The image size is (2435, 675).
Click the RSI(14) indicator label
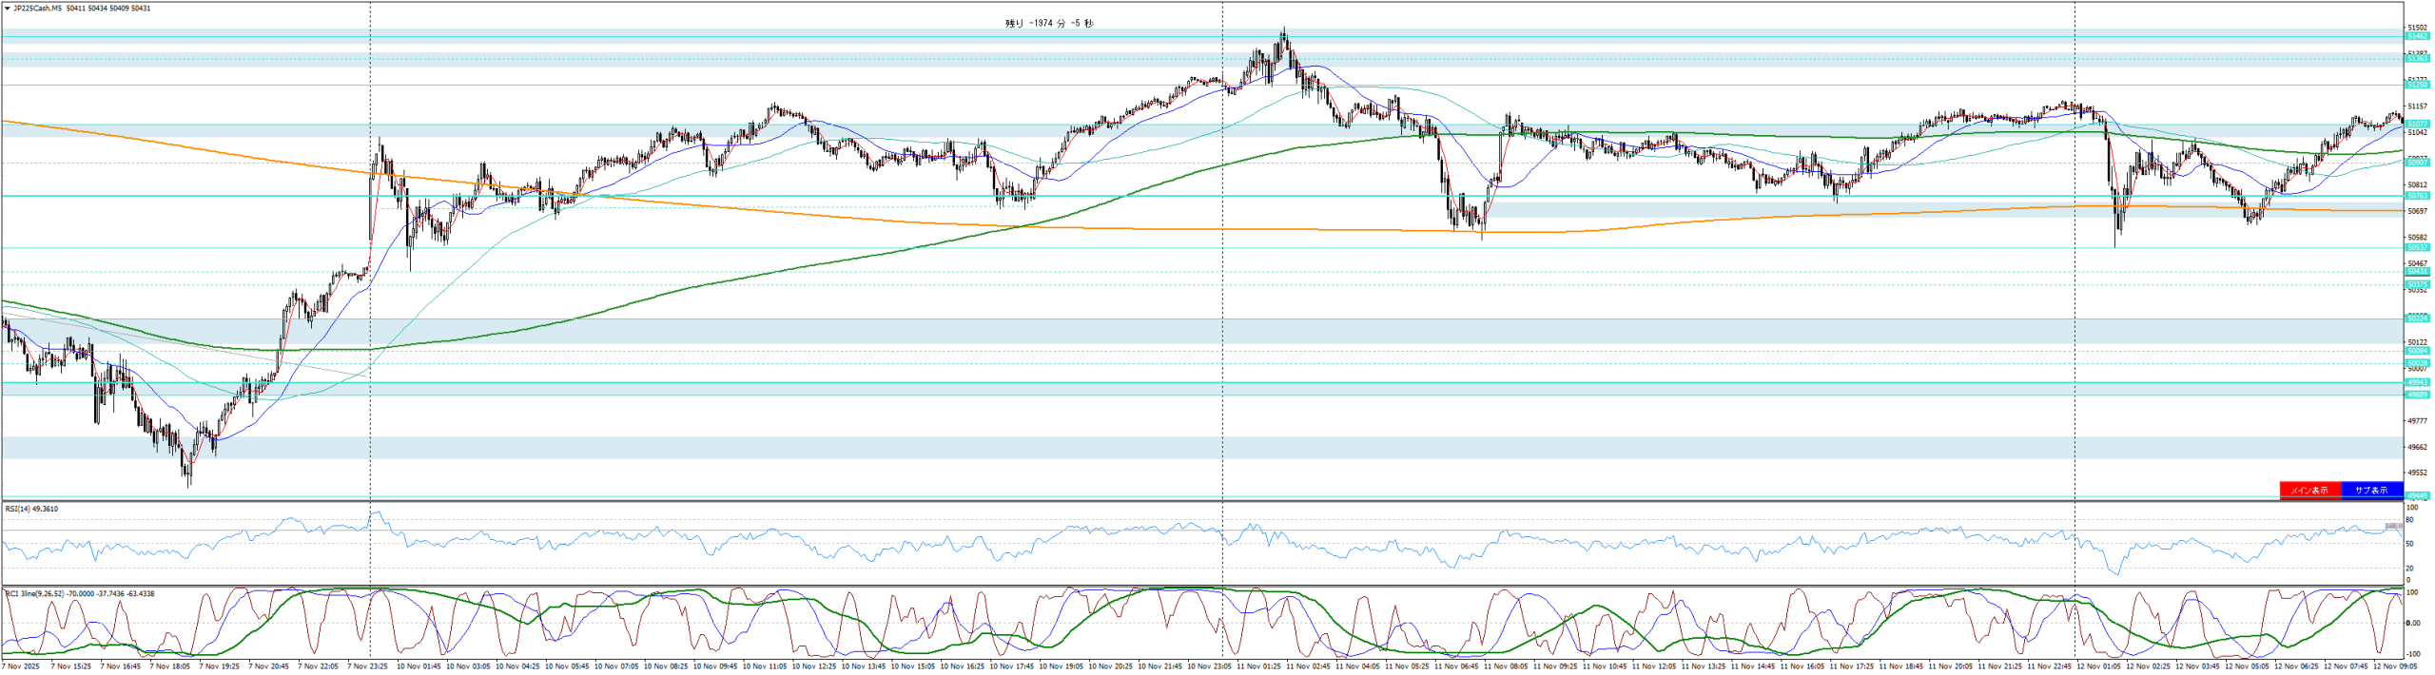coord(31,510)
